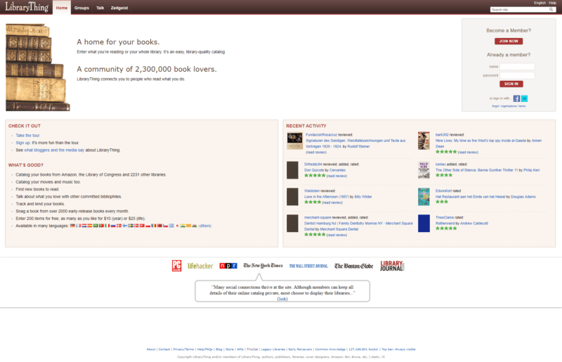Open the 'Sign up' link
Screen dimensions: 562x362
(22, 143)
